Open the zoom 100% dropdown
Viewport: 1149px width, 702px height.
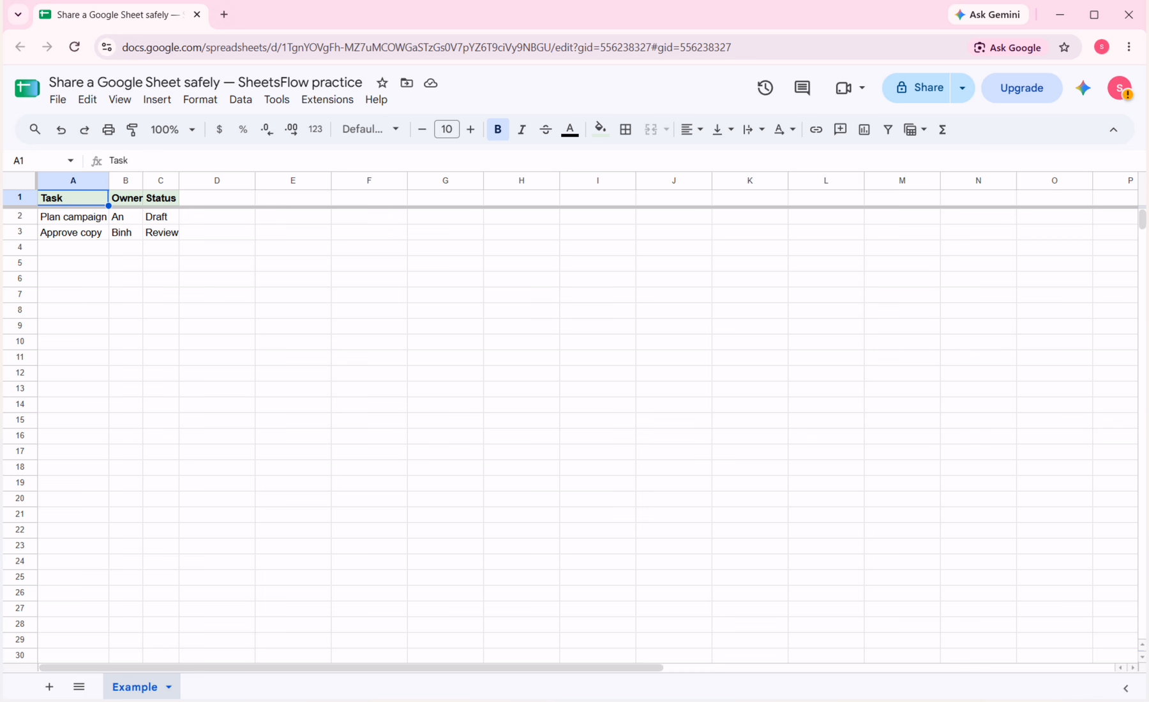(172, 129)
